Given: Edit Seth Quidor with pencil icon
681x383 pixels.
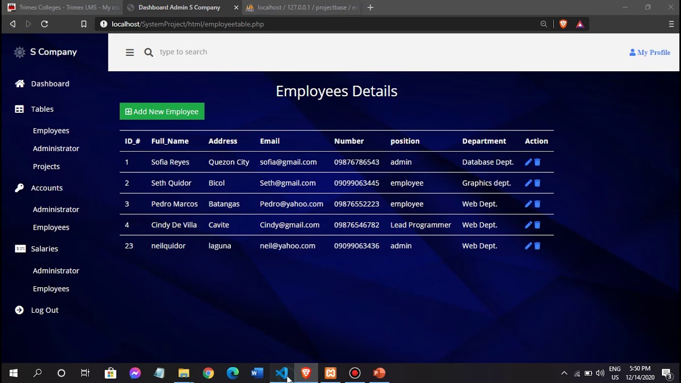Looking at the screenshot, I should [x=528, y=183].
